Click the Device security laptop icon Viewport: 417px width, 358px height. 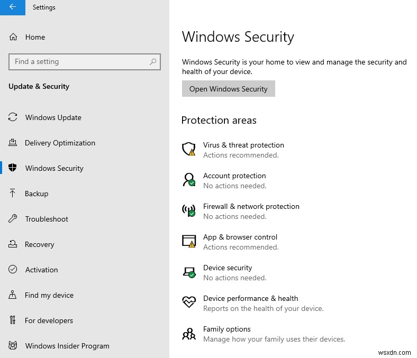189,272
